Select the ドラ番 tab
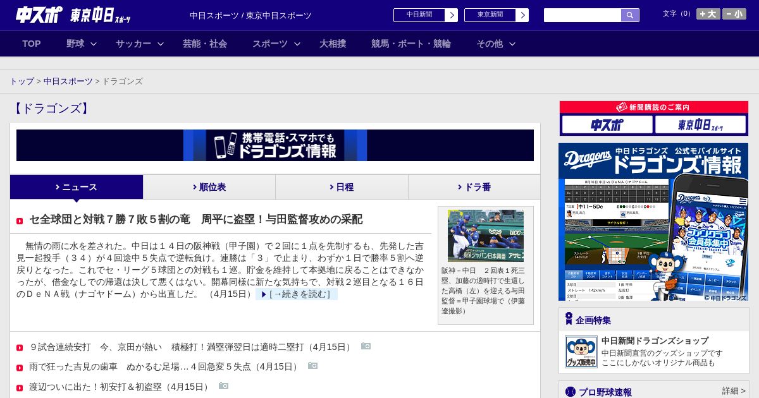The width and height of the screenshot is (759, 398). (x=474, y=187)
